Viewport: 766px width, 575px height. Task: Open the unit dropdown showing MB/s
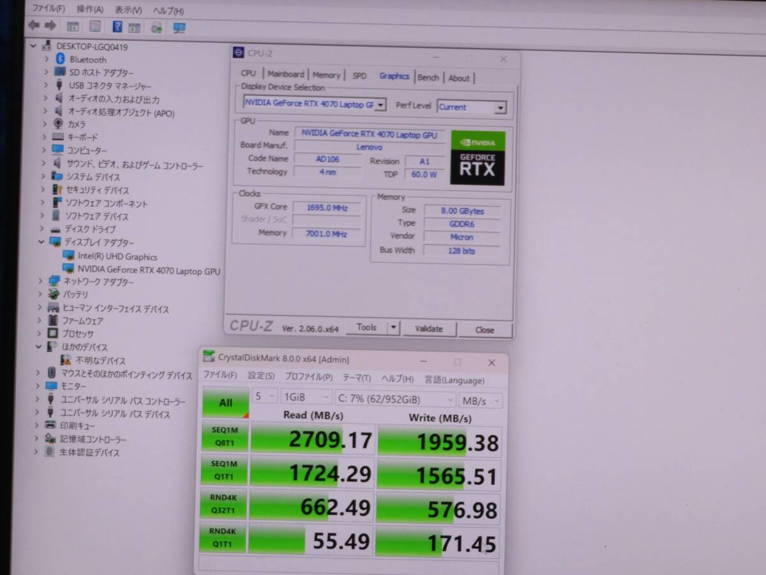tap(481, 401)
